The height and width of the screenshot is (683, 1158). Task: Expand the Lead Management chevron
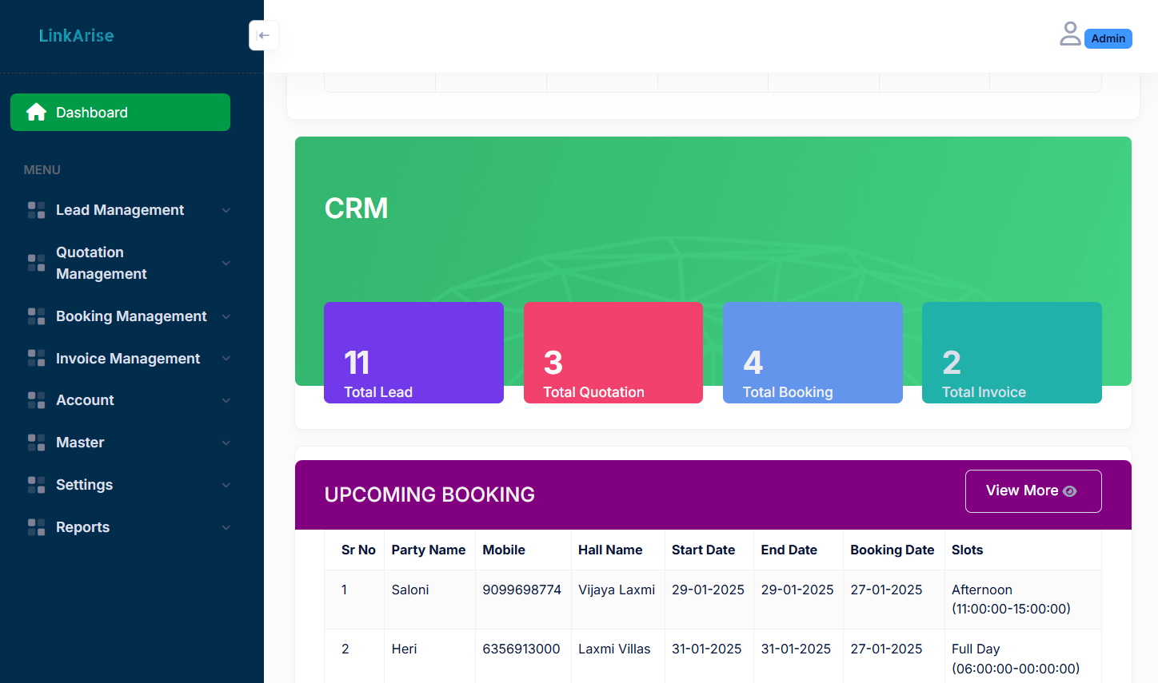226,210
